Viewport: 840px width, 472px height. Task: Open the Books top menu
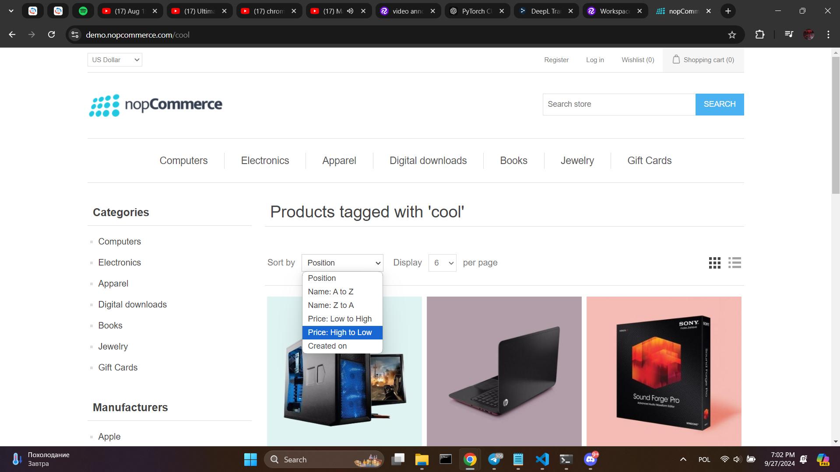513,161
